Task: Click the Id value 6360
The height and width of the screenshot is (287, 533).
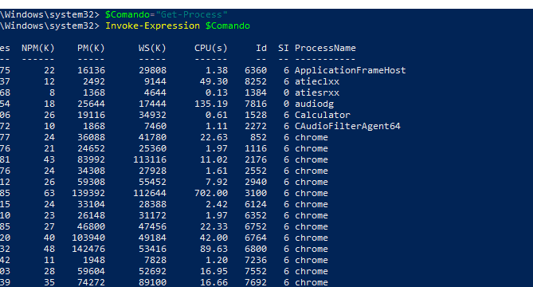Action: tap(256, 70)
